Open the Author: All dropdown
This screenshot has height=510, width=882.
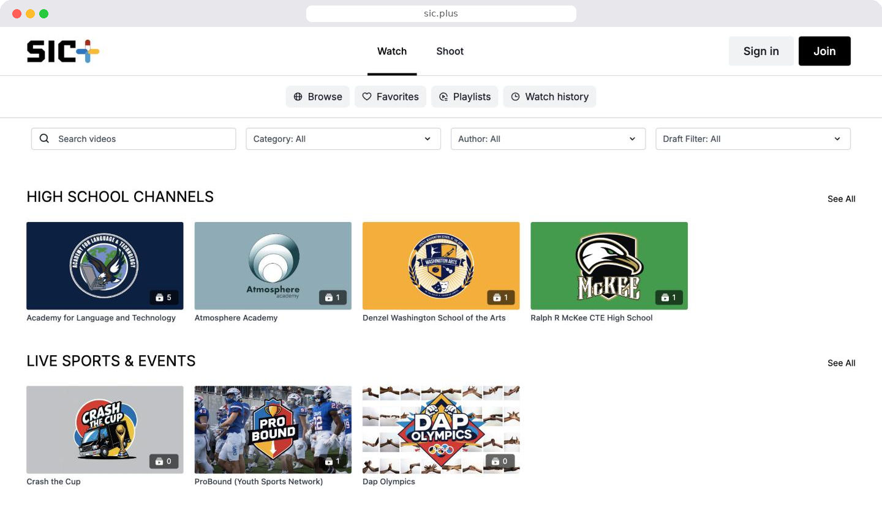pos(548,139)
